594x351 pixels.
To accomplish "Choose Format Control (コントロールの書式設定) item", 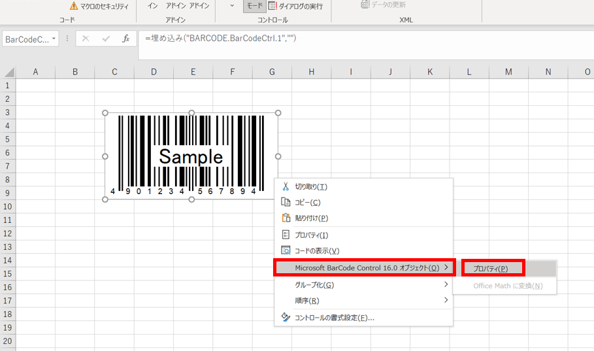I will pyautogui.click(x=363, y=318).
